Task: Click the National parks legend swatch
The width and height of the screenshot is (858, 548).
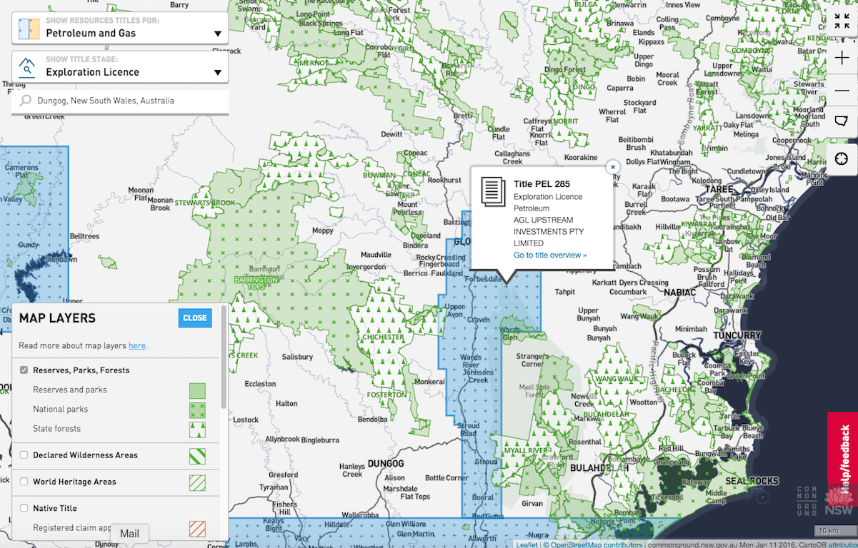Action: coord(197,410)
